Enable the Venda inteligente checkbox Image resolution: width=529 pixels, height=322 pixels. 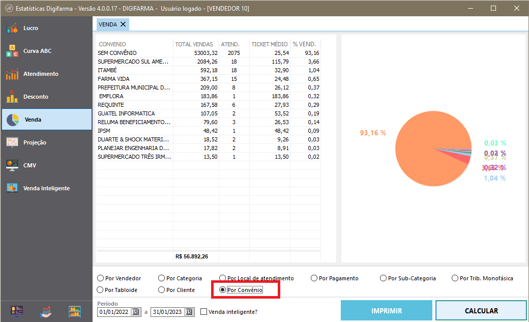[204, 312]
